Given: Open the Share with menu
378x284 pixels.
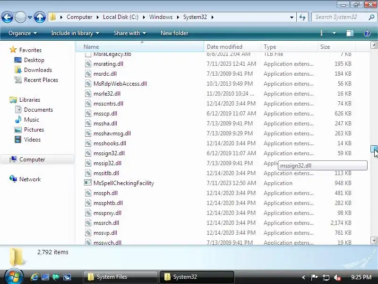Looking at the screenshot, I should click(130, 33).
